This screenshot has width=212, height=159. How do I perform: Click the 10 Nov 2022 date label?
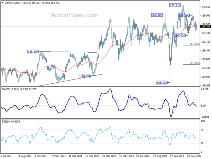194,156
